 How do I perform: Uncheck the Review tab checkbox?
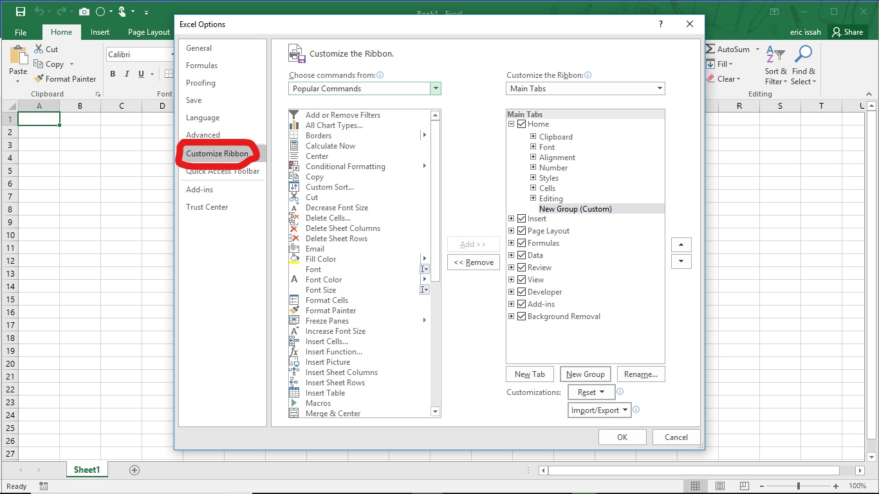(x=522, y=268)
